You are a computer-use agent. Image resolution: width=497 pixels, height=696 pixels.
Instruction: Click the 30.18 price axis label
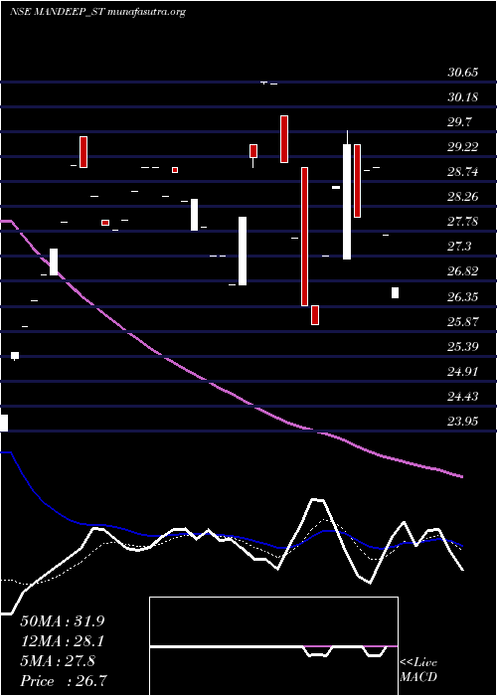tap(463, 97)
